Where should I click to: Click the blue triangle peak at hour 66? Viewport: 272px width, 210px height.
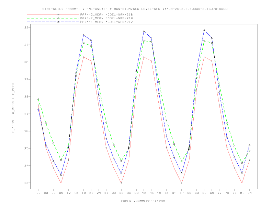click(204, 30)
